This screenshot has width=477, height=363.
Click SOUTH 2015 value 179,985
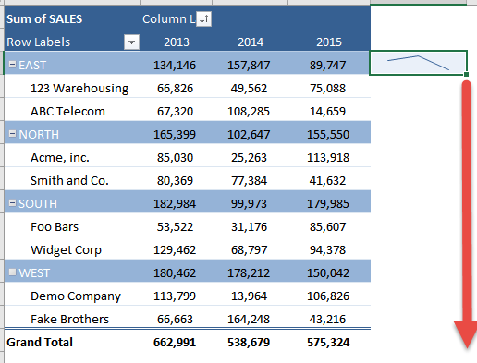pos(328,204)
